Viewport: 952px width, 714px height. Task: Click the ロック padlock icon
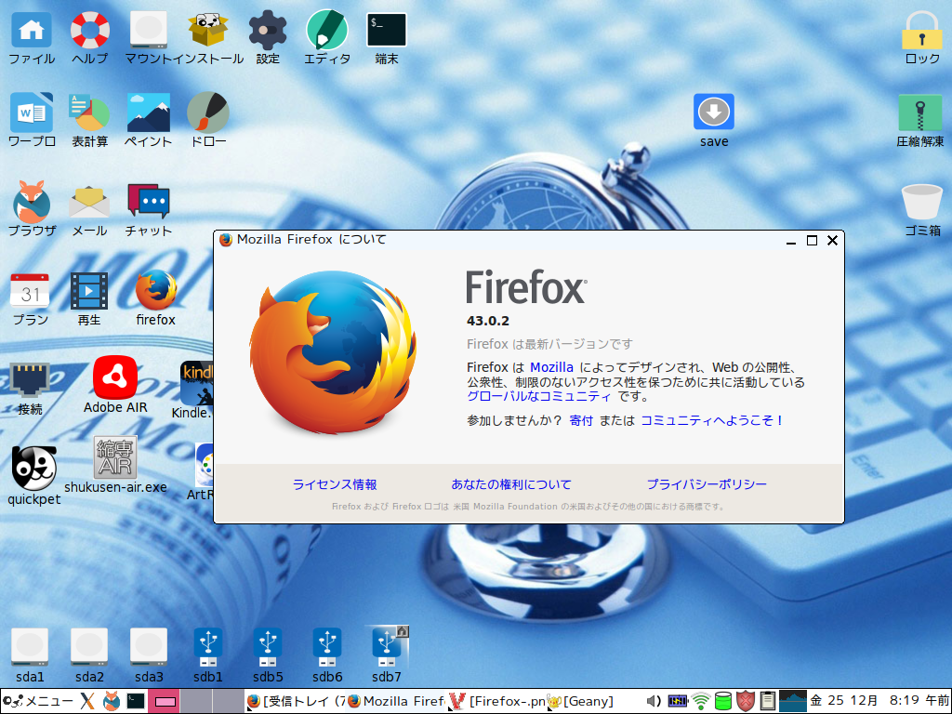[x=921, y=29]
